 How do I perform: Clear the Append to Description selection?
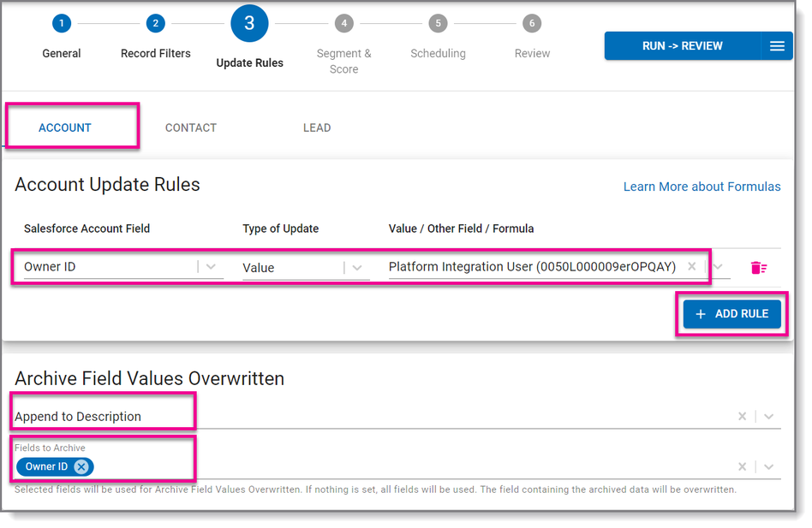[x=742, y=417]
